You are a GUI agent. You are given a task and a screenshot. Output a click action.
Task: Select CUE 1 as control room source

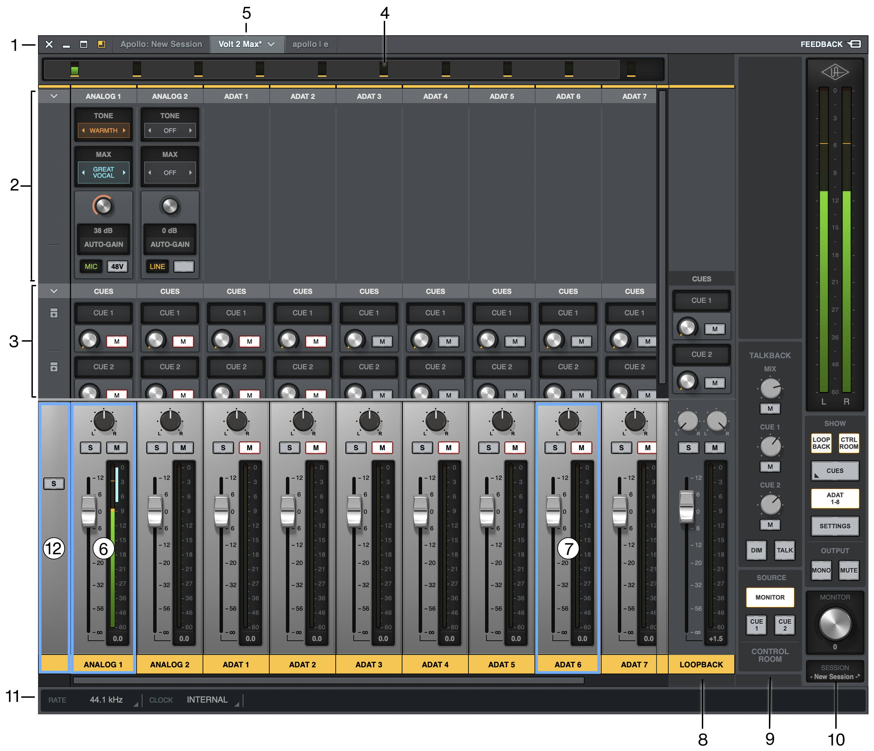coord(756,625)
